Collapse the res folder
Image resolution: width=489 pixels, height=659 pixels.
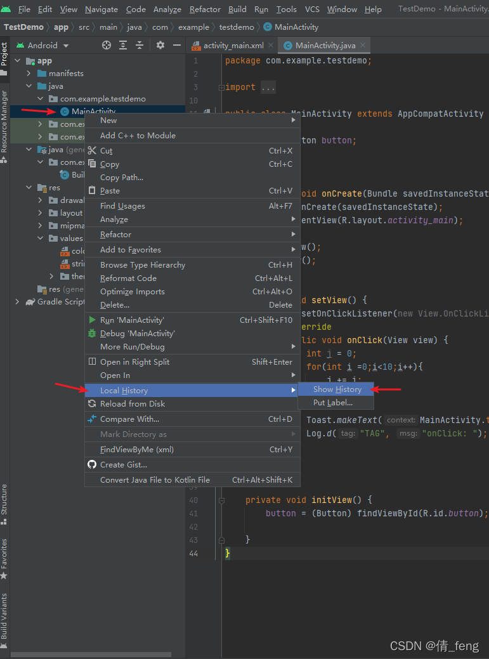click(29, 188)
